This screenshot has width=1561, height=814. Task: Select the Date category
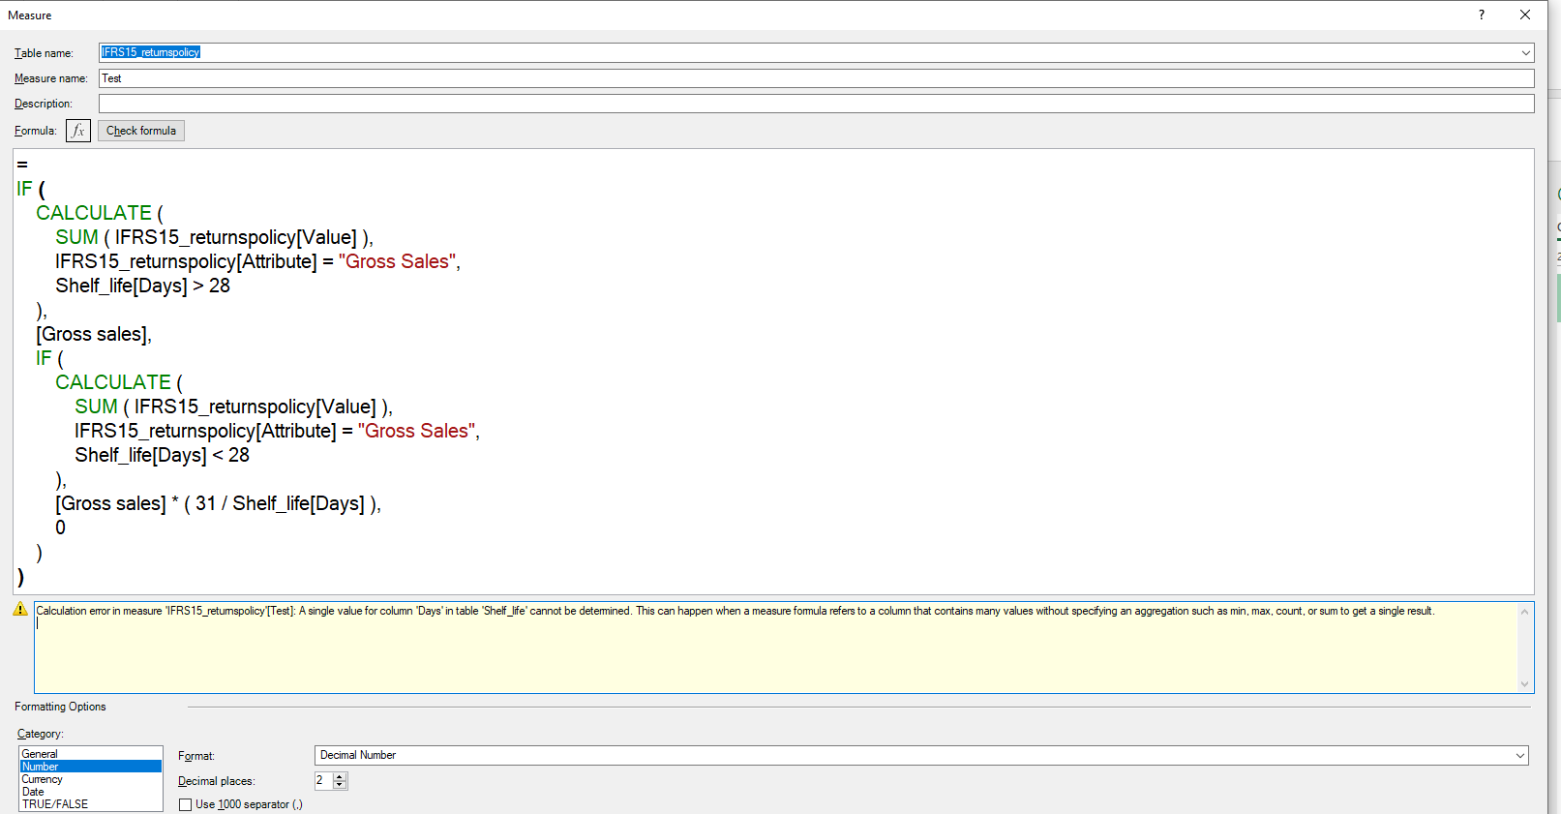click(x=91, y=792)
